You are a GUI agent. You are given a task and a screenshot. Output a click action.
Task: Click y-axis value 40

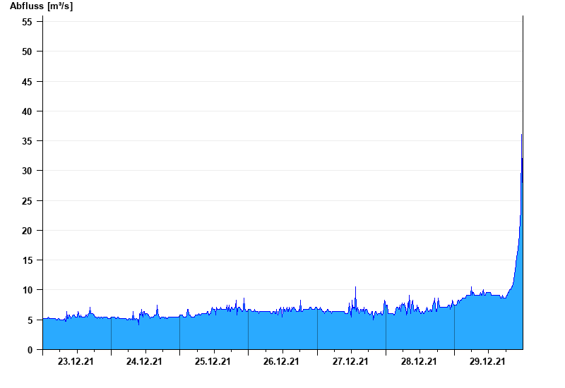(x=27, y=111)
